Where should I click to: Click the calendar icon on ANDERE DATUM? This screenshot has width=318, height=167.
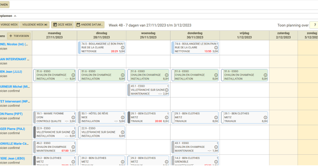point(78,25)
